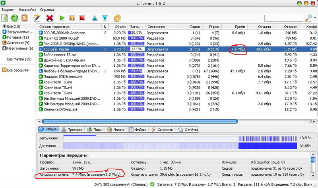Click the Add Torrent toolbar icon
318x188 pixels.
(5, 18)
